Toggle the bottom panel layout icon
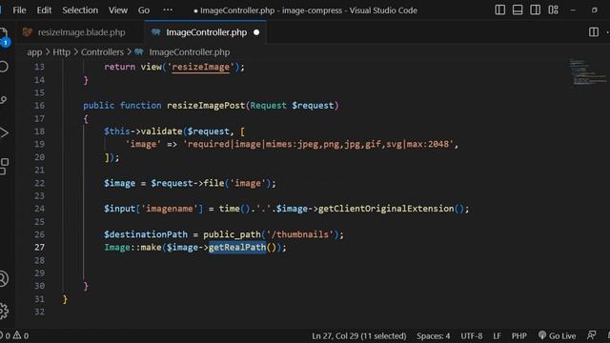Screen dimensions: 610x343 coord(518,10)
